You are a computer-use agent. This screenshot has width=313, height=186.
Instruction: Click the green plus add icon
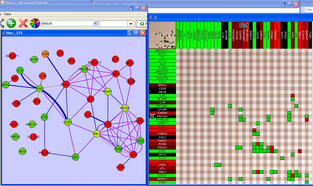(11, 24)
